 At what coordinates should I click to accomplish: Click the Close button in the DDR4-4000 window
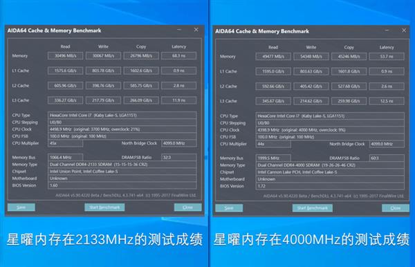tap(396, 208)
